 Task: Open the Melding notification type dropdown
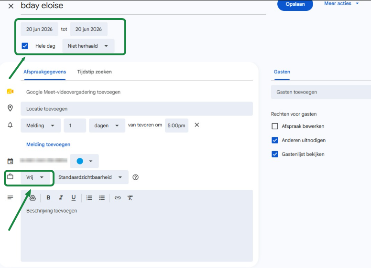pyautogui.click(x=41, y=125)
